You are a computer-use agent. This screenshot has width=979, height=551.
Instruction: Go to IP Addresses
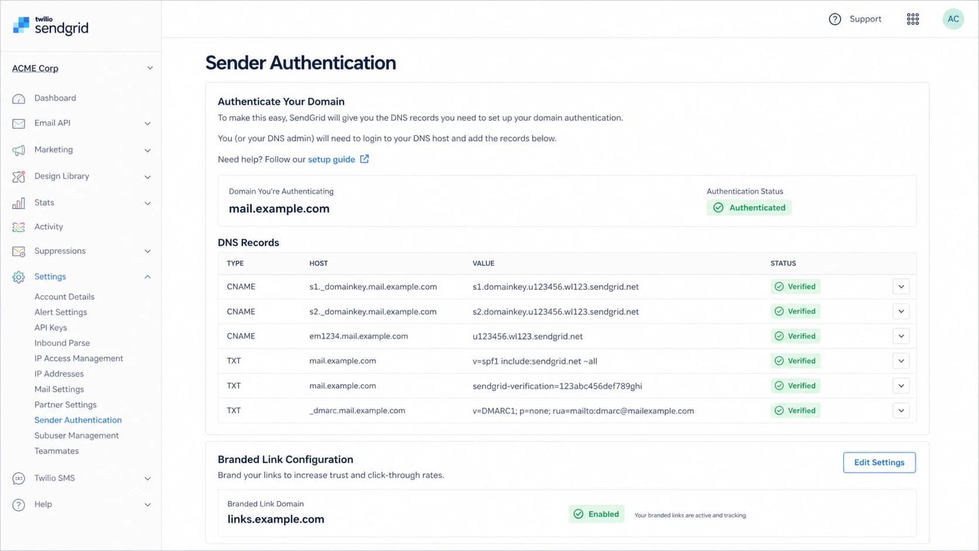pos(59,374)
